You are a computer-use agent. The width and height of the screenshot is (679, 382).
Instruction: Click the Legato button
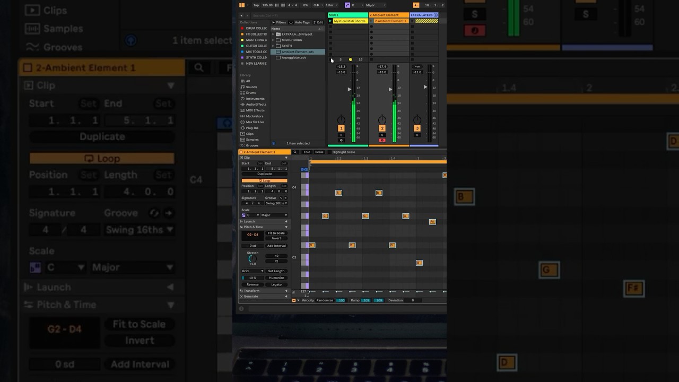point(276,284)
